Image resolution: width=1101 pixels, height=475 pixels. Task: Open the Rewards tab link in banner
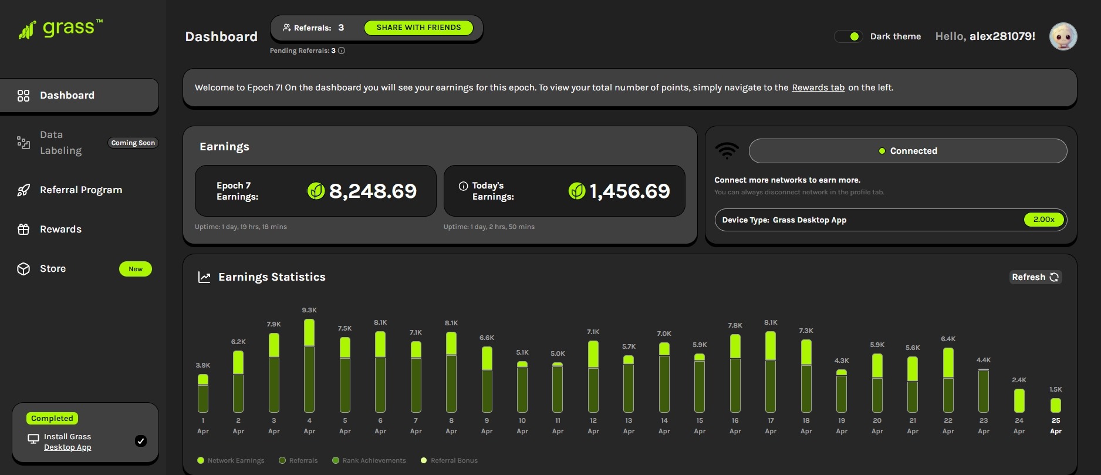(x=818, y=87)
